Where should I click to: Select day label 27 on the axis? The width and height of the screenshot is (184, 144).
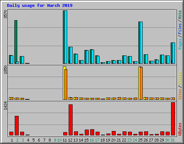coord(151,140)
